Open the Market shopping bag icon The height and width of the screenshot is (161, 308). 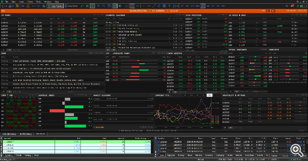[x=28, y=6]
